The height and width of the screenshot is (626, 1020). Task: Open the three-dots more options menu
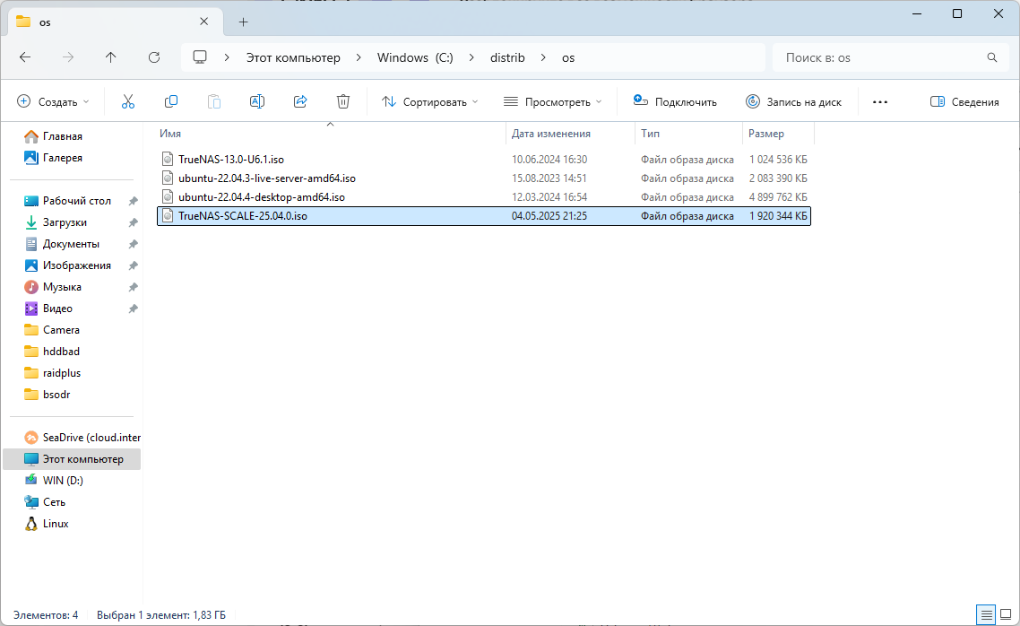880,102
